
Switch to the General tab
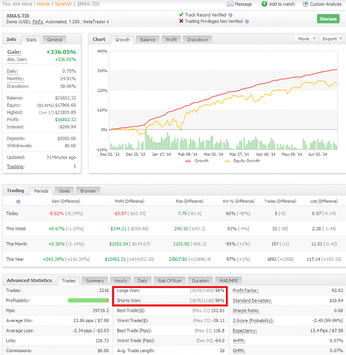point(55,40)
